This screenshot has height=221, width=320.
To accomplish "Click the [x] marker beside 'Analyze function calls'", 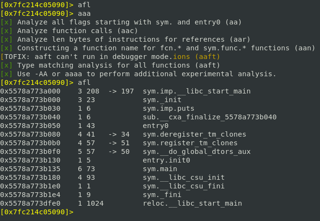I will (x=6, y=31).
